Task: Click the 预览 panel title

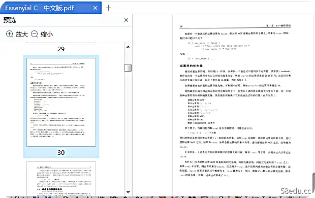Action: (10, 20)
